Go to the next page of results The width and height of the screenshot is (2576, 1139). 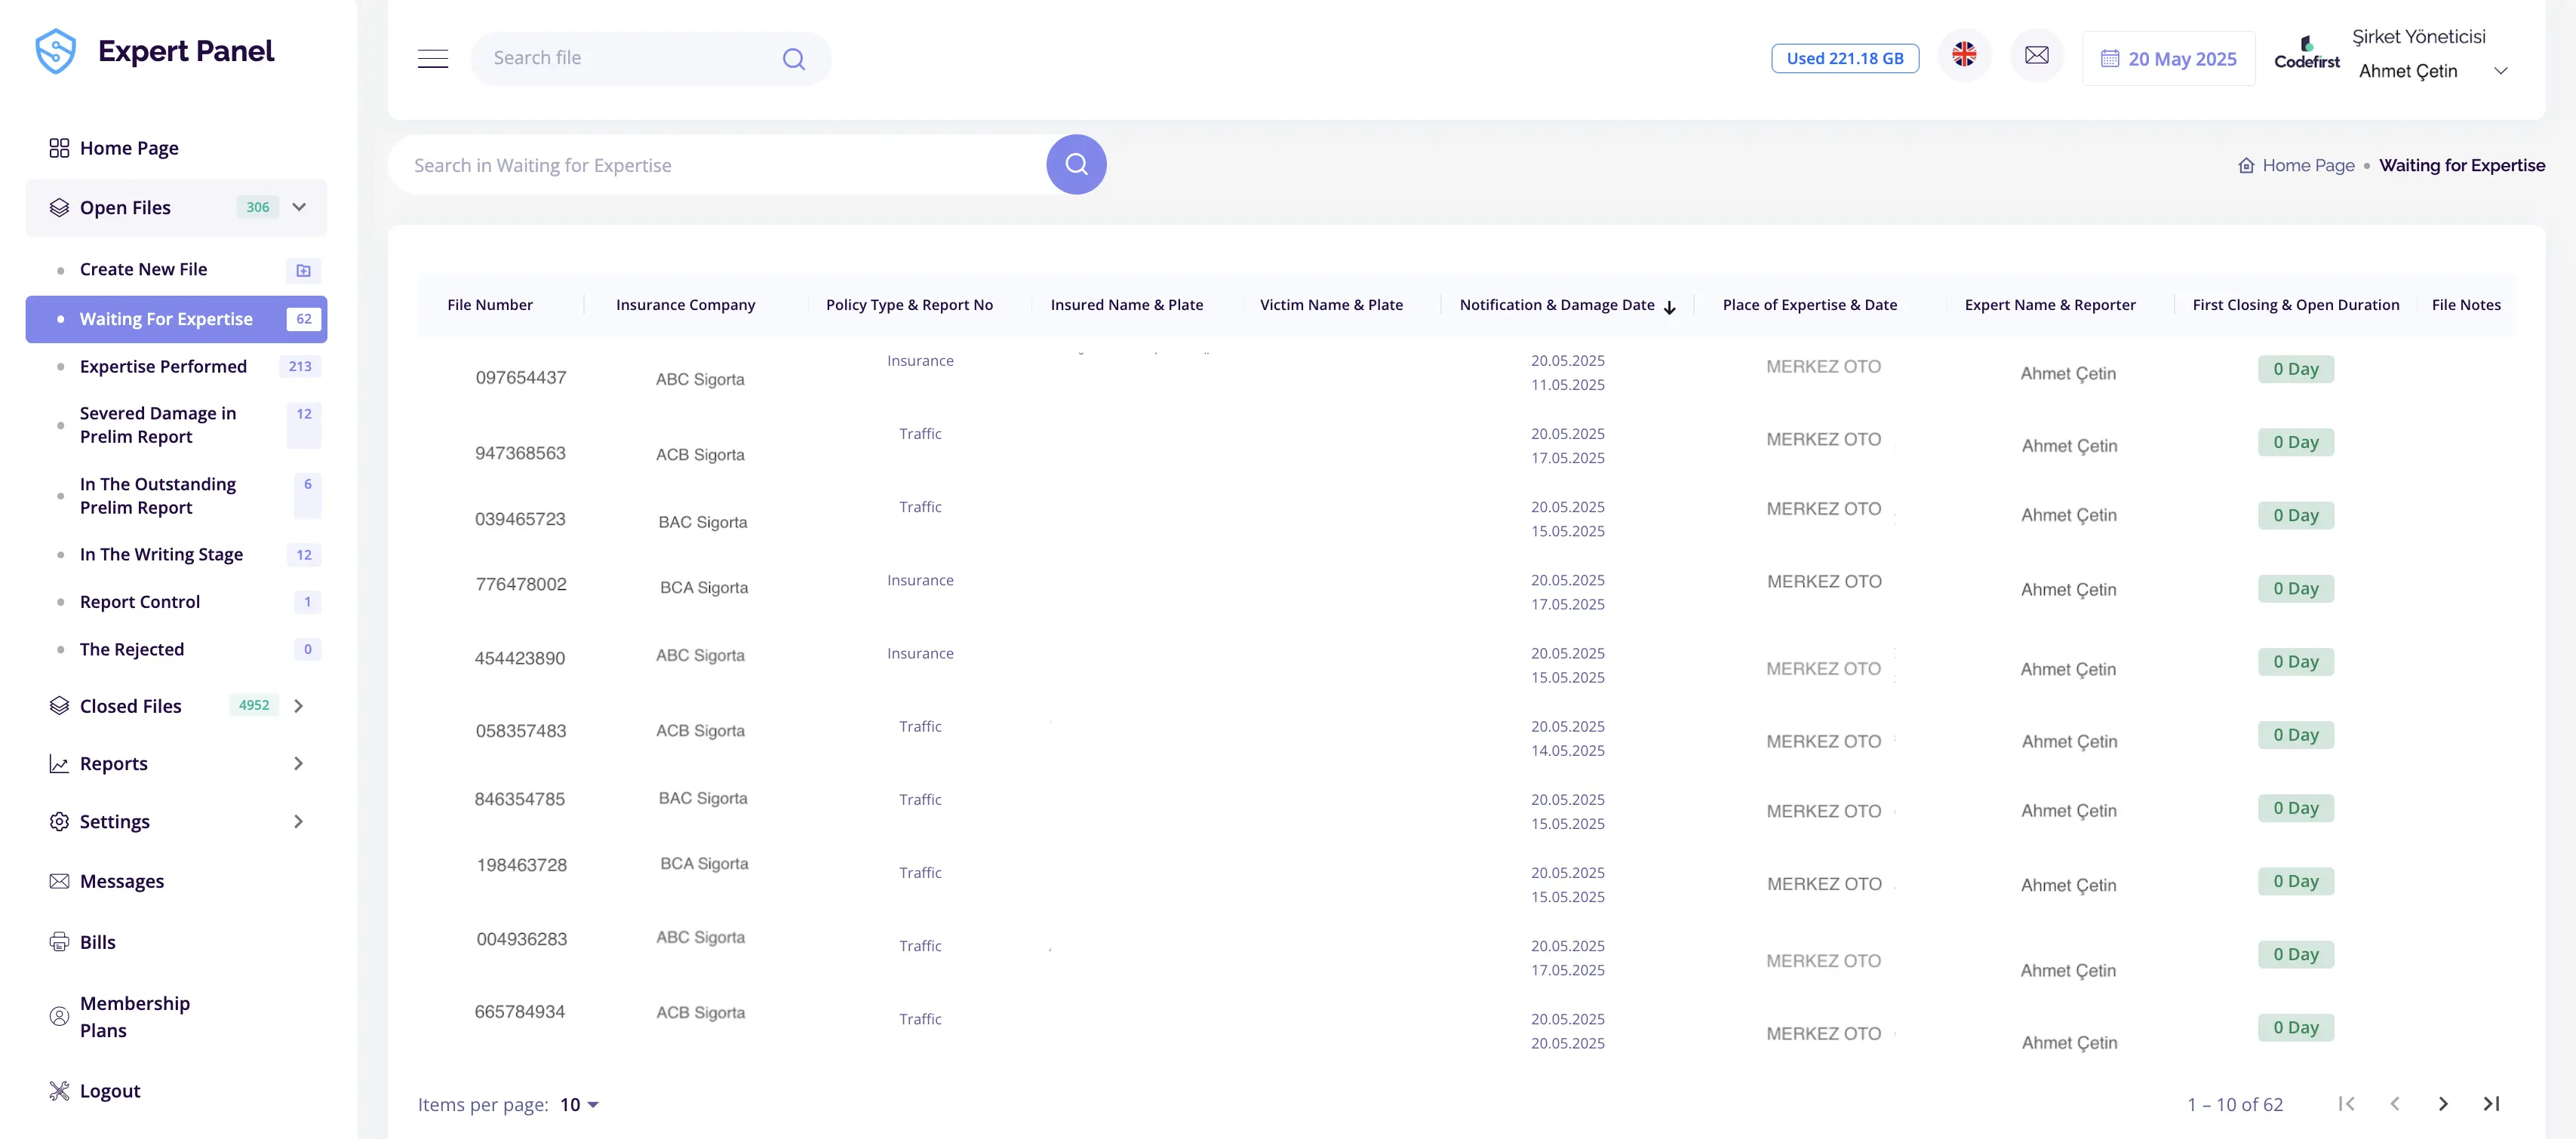click(2443, 1104)
